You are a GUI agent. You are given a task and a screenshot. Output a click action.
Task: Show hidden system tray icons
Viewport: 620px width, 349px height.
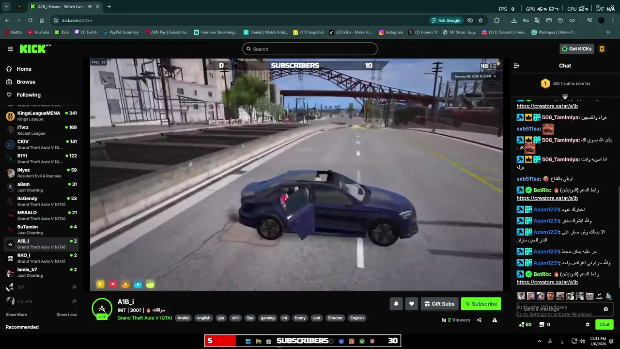click(x=539, y=341)
